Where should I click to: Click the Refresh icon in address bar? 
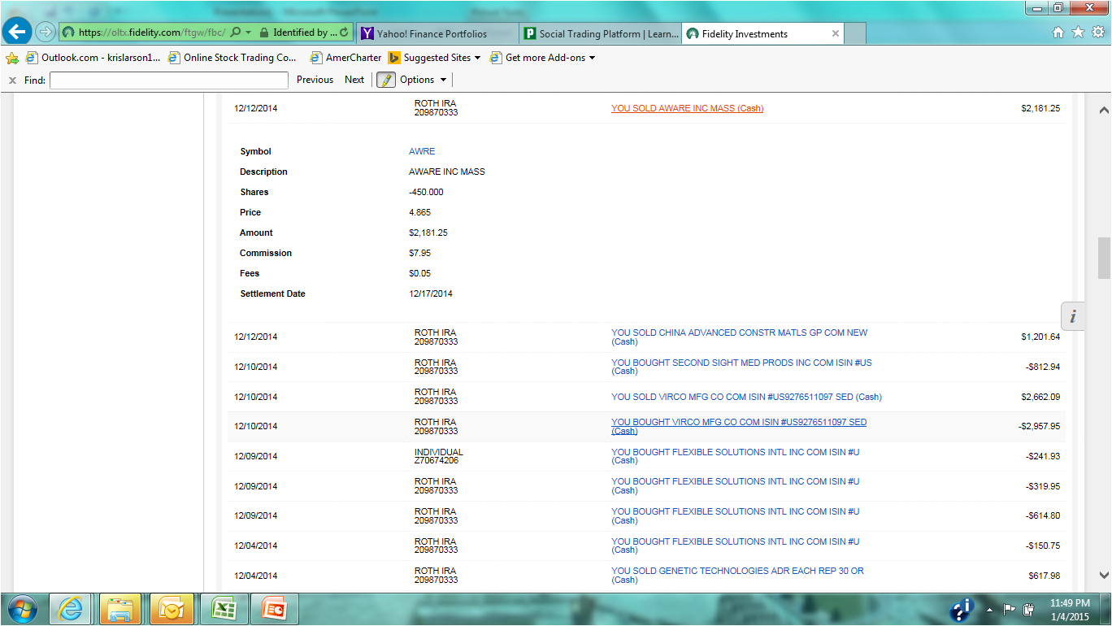344,33
